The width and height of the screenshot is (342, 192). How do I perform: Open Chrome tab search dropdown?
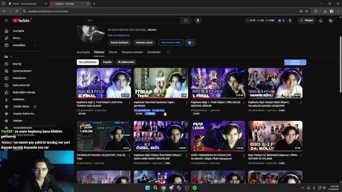pos(3,3)
